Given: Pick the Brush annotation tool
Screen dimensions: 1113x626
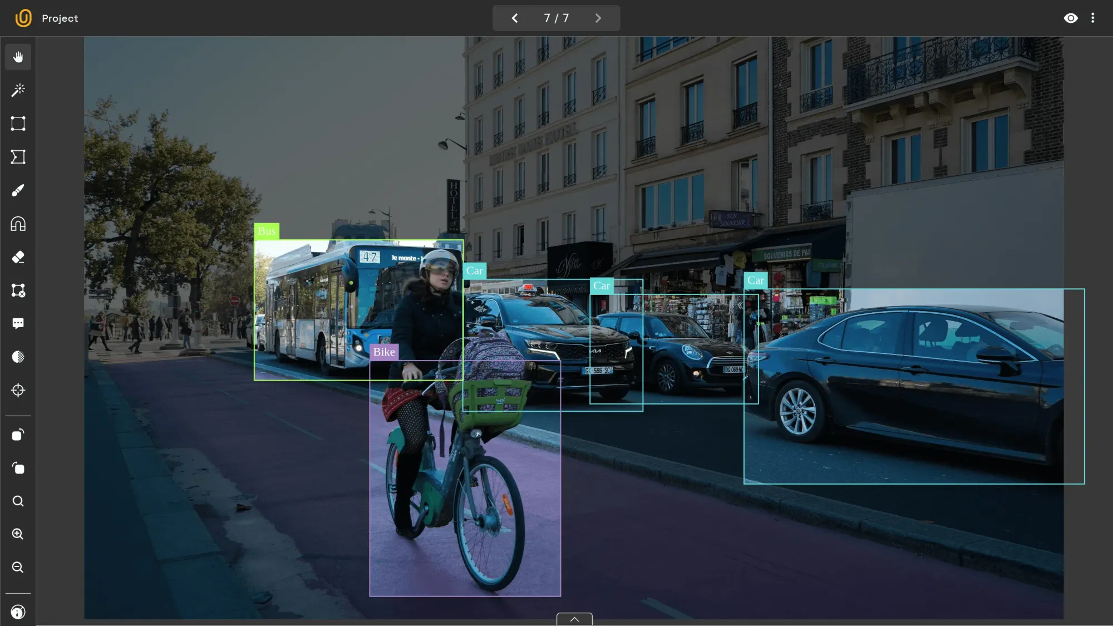Looking at the screenshot, I should pyautogui.click(x=18, y=191).
